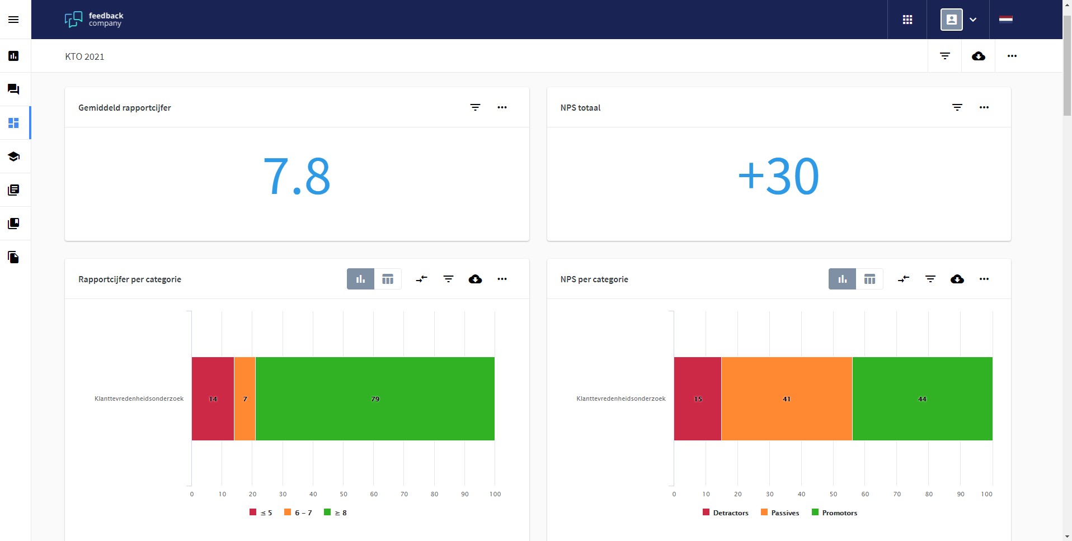The image size is (1072, 541).
Task: Click the scrollbar down arrow
Action: pyautogui.click(x=1067, y=537)
